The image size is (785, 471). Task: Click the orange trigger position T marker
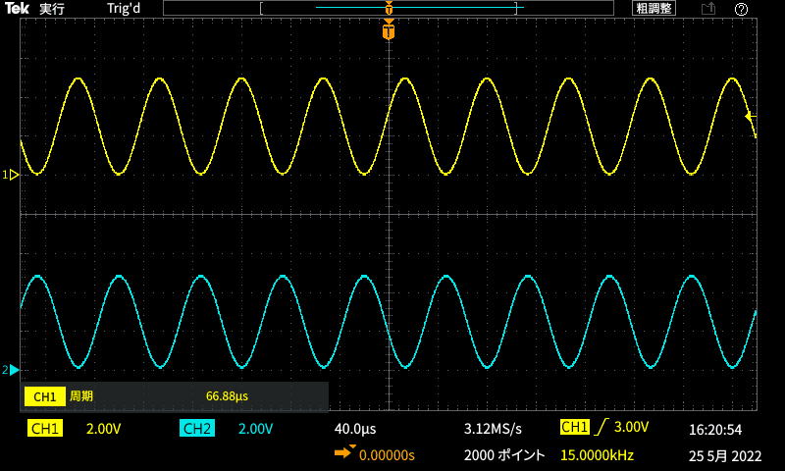point(390,31)
